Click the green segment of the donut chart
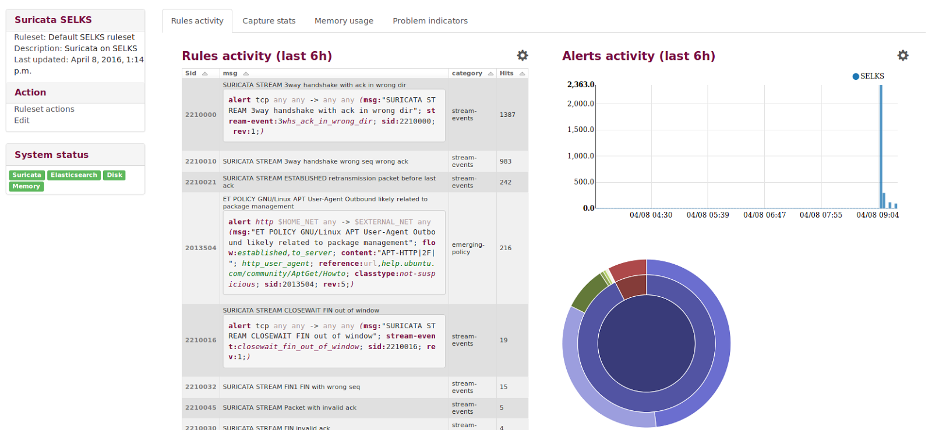Screen dimensions: 932x430 (x=588, y=292)
